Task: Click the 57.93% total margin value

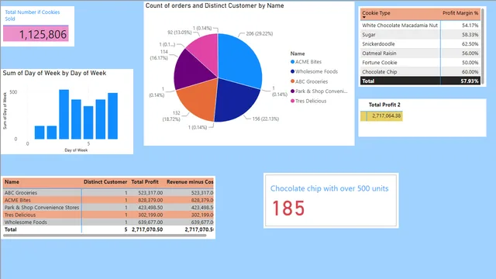Action: point(470,81)
